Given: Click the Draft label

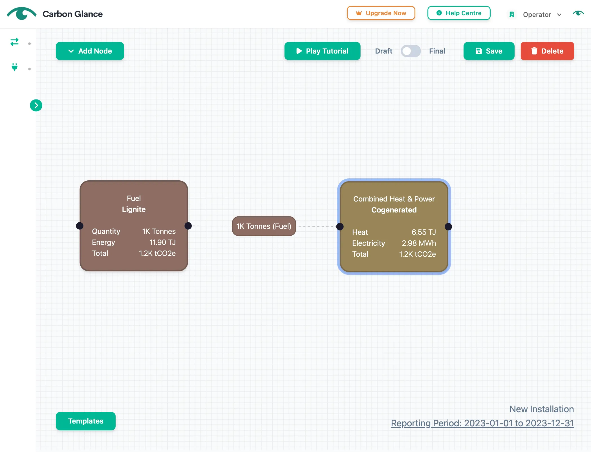Looking at the screenshot, I should 383,51.
